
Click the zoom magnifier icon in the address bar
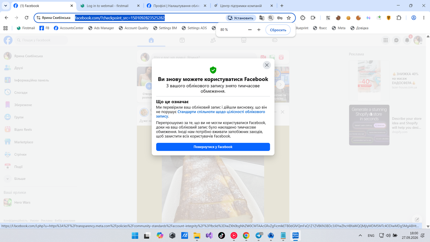271,18
